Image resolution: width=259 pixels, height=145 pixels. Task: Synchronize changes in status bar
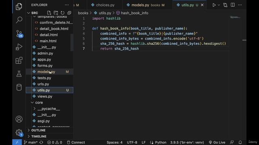(x=41, y=142)
